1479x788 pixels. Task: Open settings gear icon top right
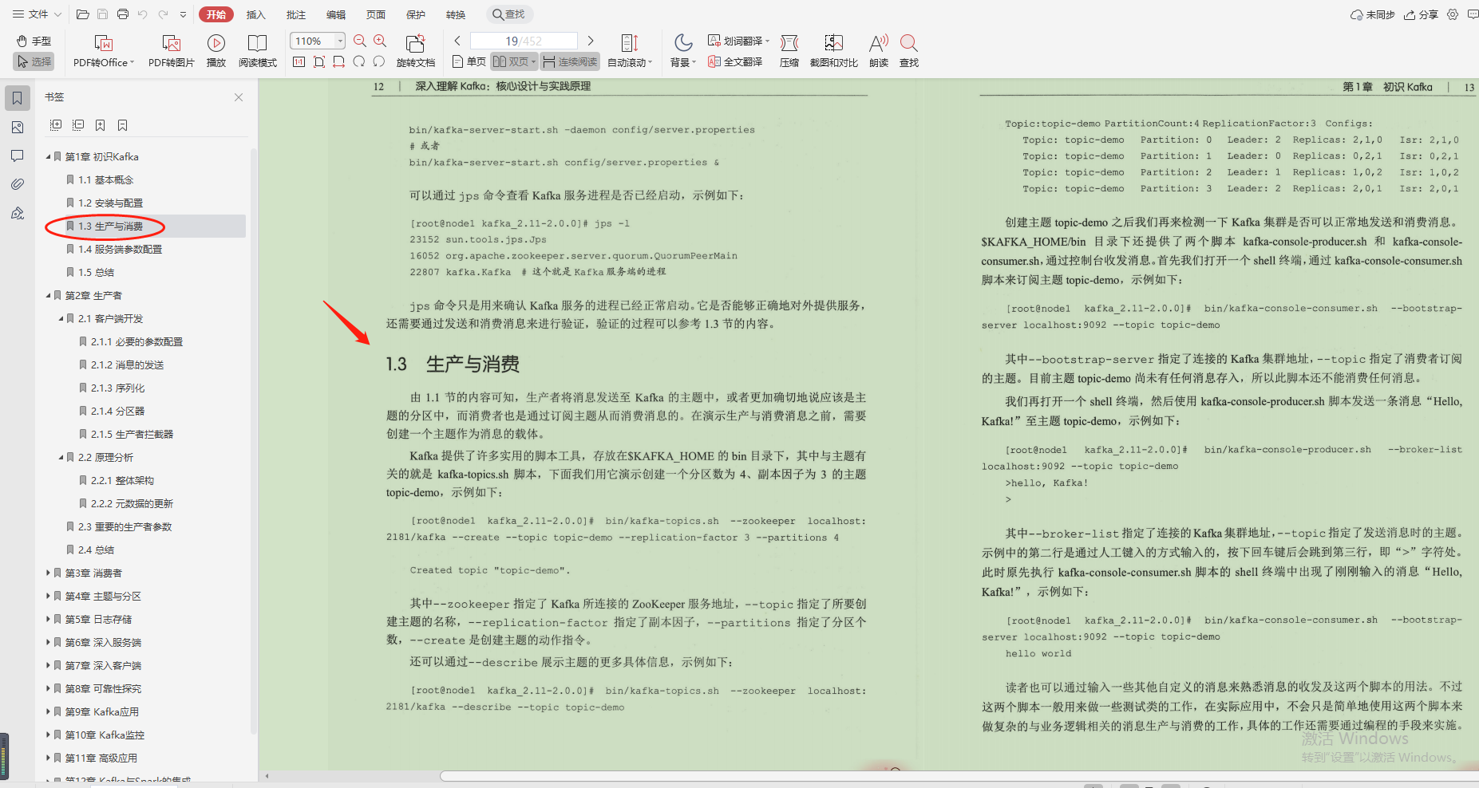click(1453, 14)
